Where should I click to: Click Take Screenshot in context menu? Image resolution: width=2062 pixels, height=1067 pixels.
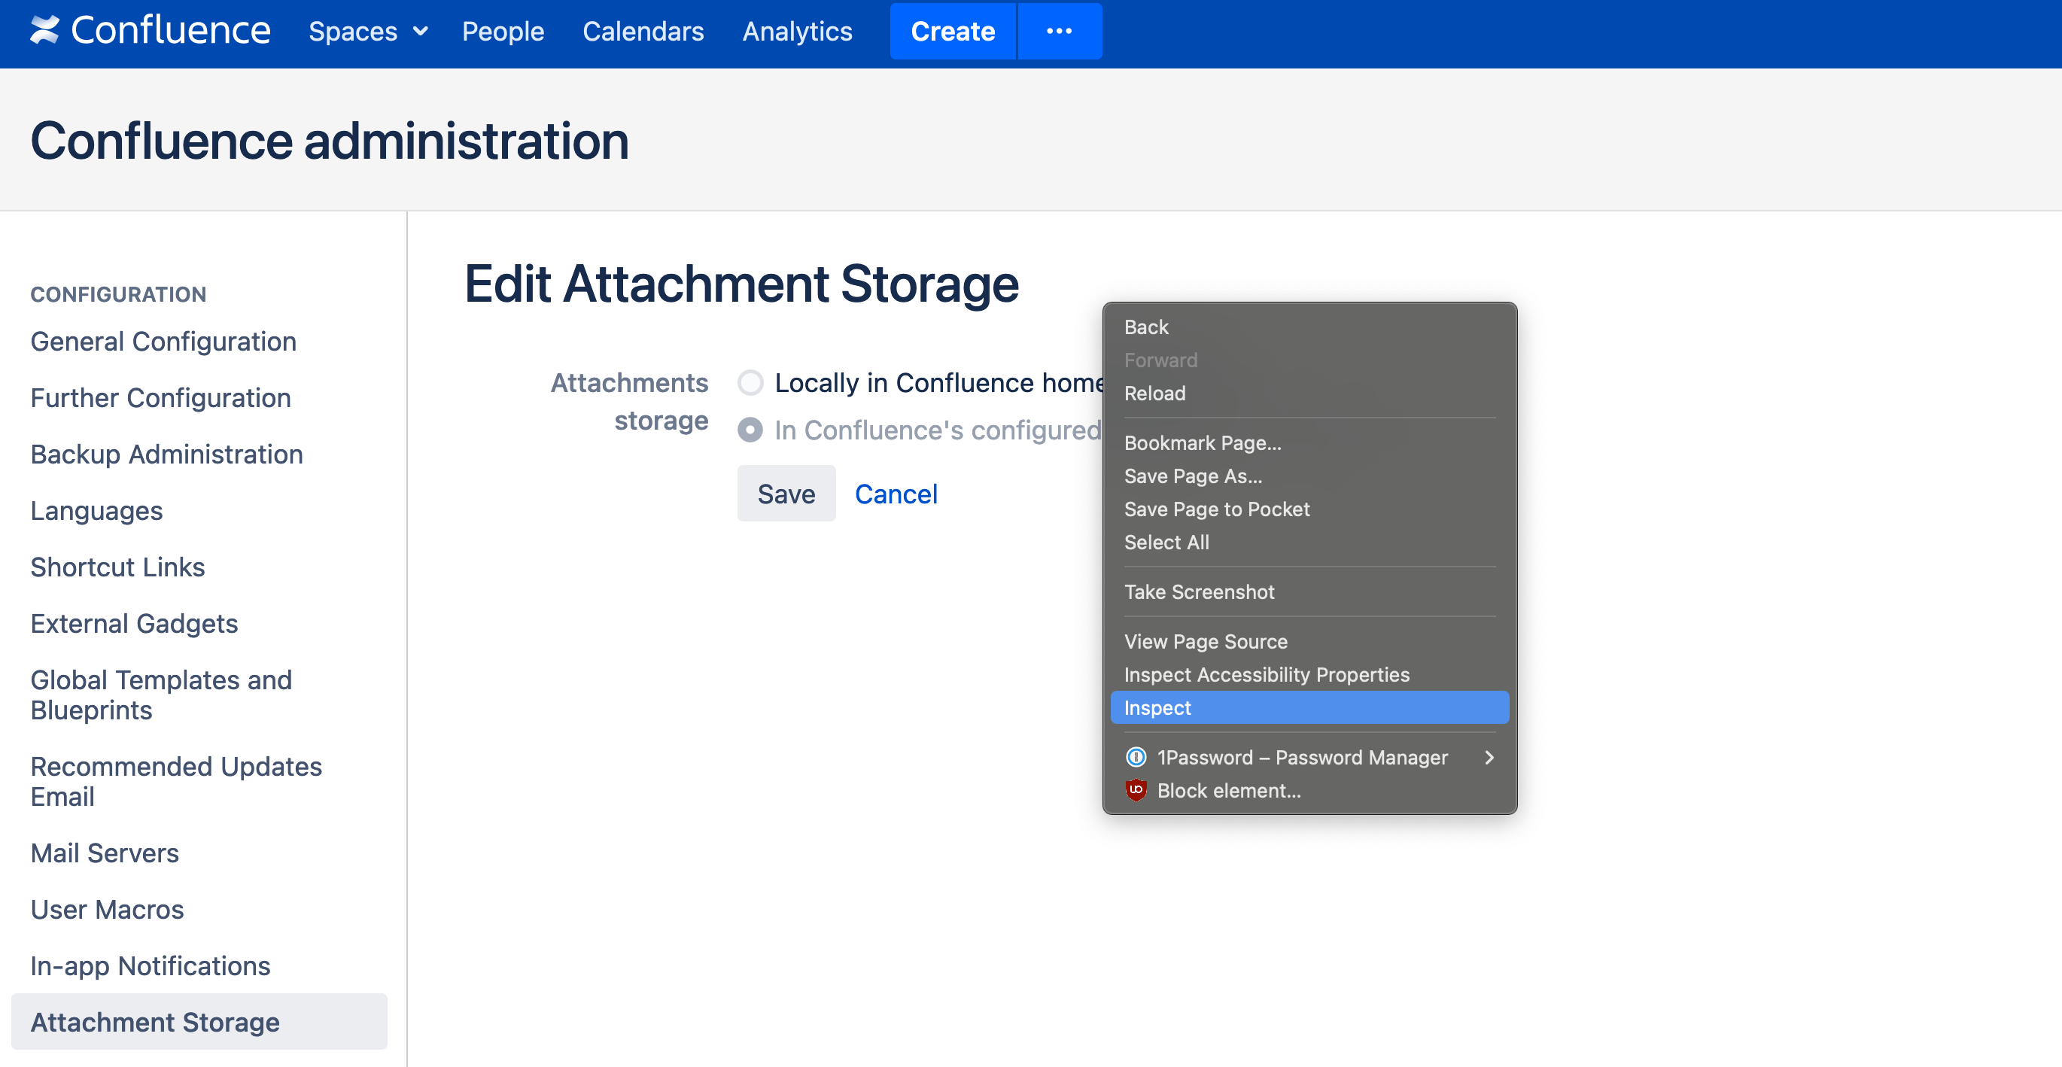(1199, 591)
